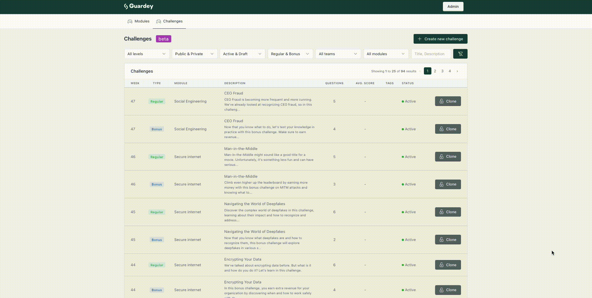Click the QUESTIONS column header

[x=334, y=83]
